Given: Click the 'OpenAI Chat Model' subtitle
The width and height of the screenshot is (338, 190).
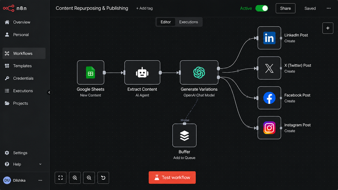Looking at the screenshot, I should 199,95.
